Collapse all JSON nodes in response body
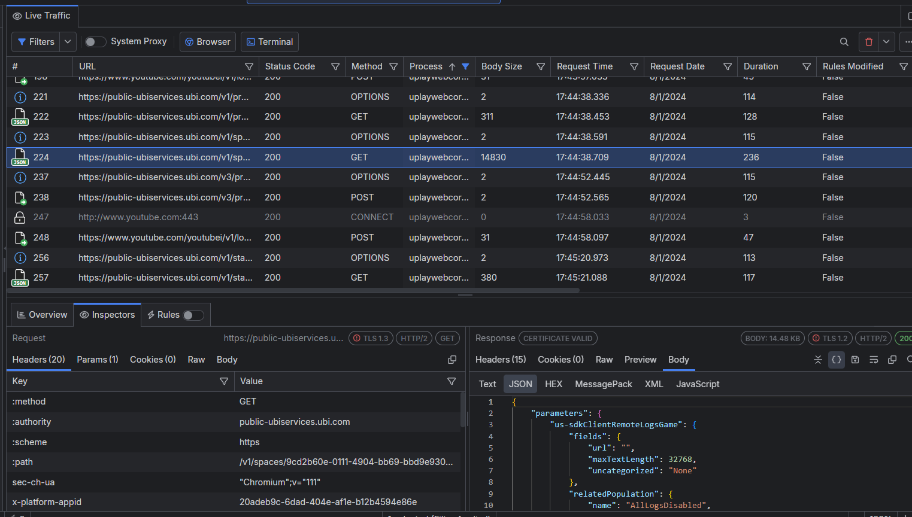 click(818, 360)
